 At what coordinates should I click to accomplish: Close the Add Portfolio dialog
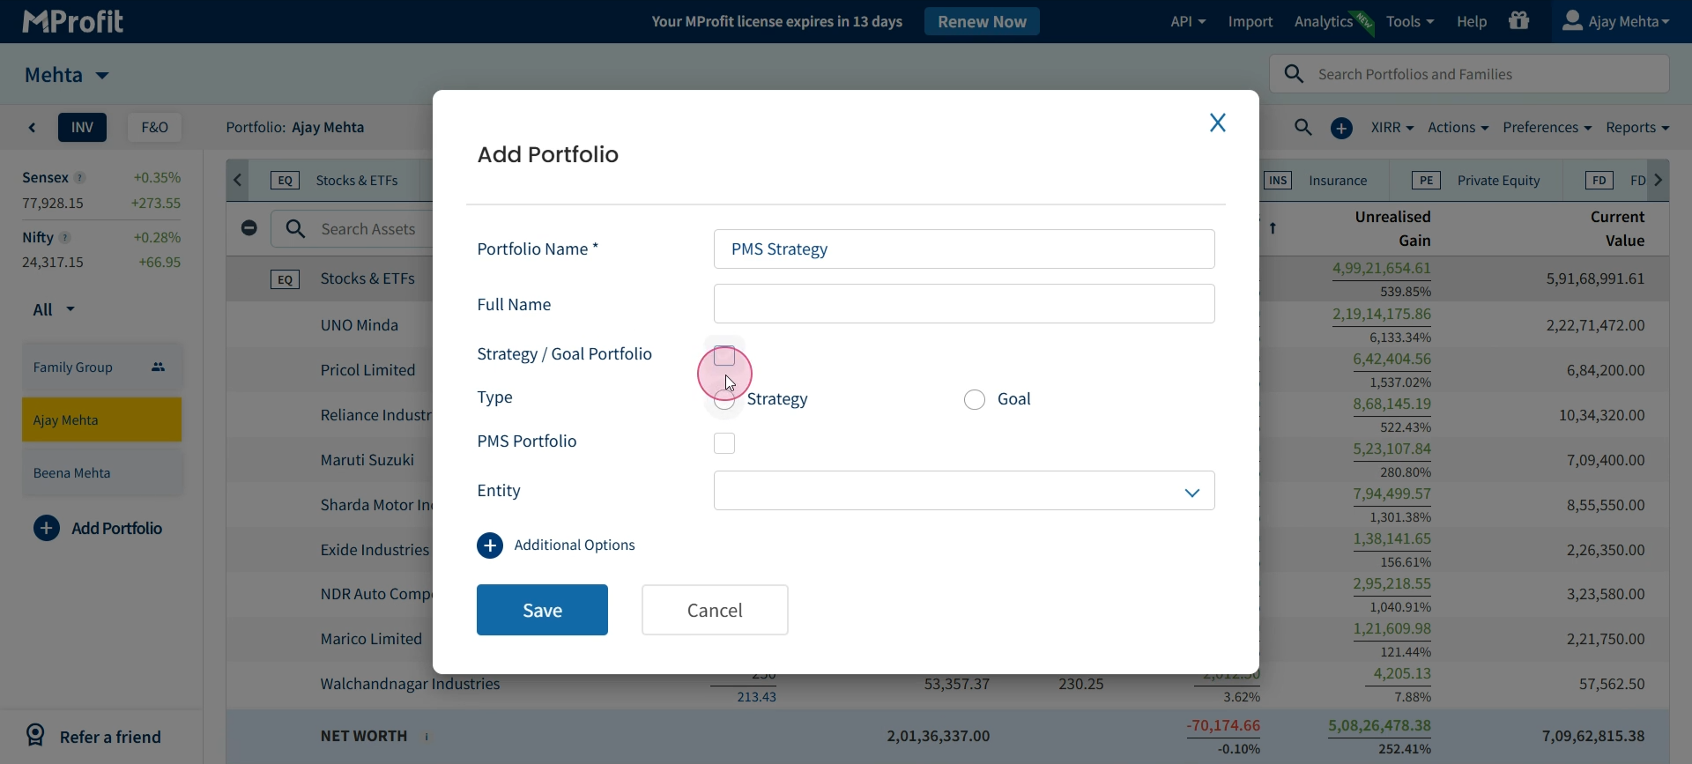[1218, 122]
